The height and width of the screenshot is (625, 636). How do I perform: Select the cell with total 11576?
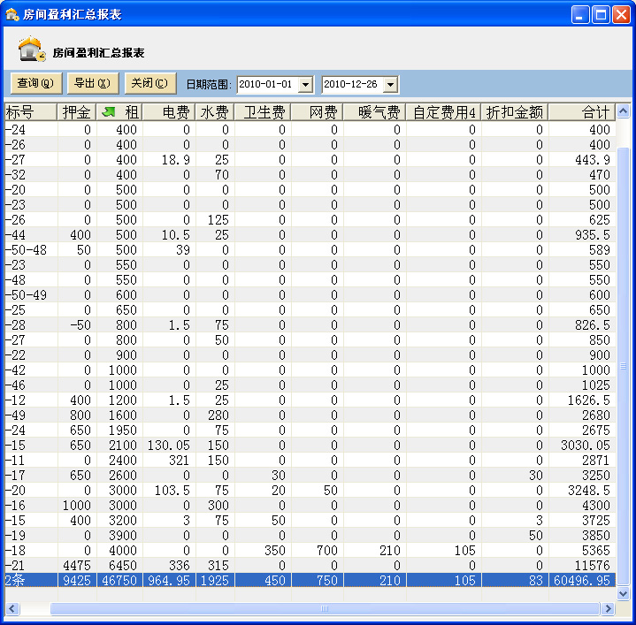click(x=582, y=566)
